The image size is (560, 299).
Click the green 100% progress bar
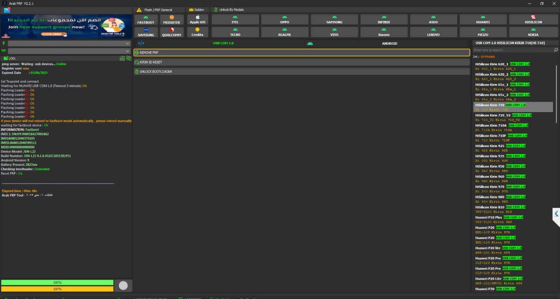click(x=57, y=283)
